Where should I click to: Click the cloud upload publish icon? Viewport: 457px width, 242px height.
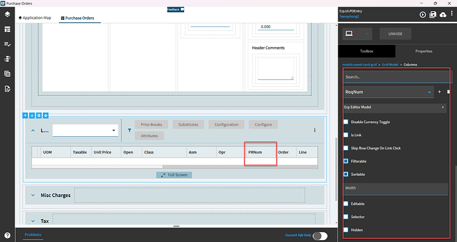click(x=443, y=15)
